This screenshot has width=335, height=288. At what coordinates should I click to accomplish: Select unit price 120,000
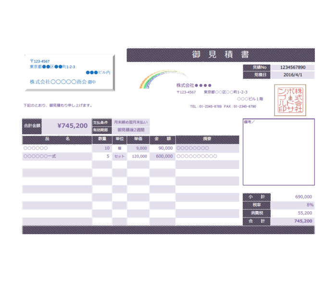pos(138,156)
